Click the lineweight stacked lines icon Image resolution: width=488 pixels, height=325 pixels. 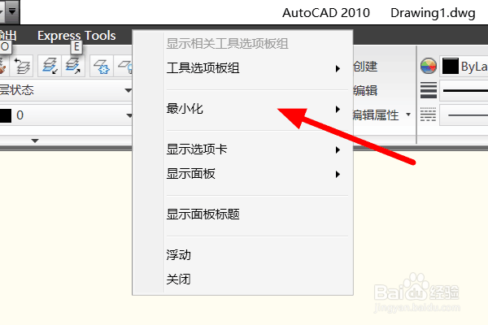[x=429, y=90]
